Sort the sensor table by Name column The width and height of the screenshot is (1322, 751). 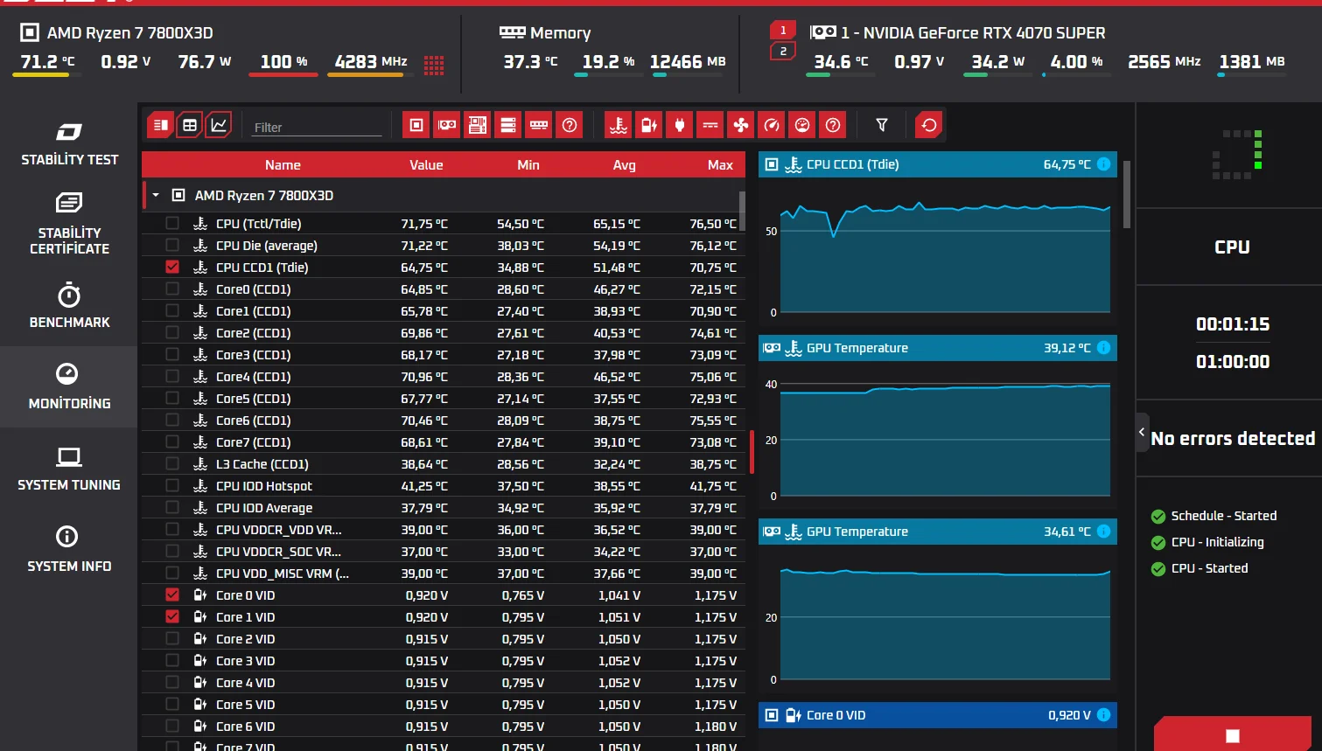point(283,165)
